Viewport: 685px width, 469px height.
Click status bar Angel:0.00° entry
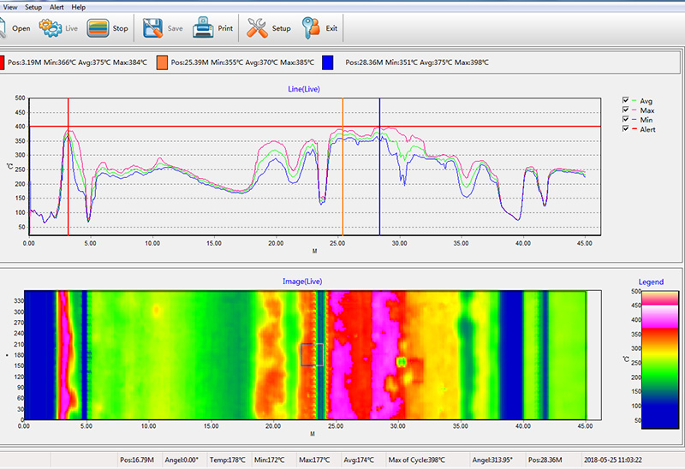pyautogui.click(x=182, y=460)
